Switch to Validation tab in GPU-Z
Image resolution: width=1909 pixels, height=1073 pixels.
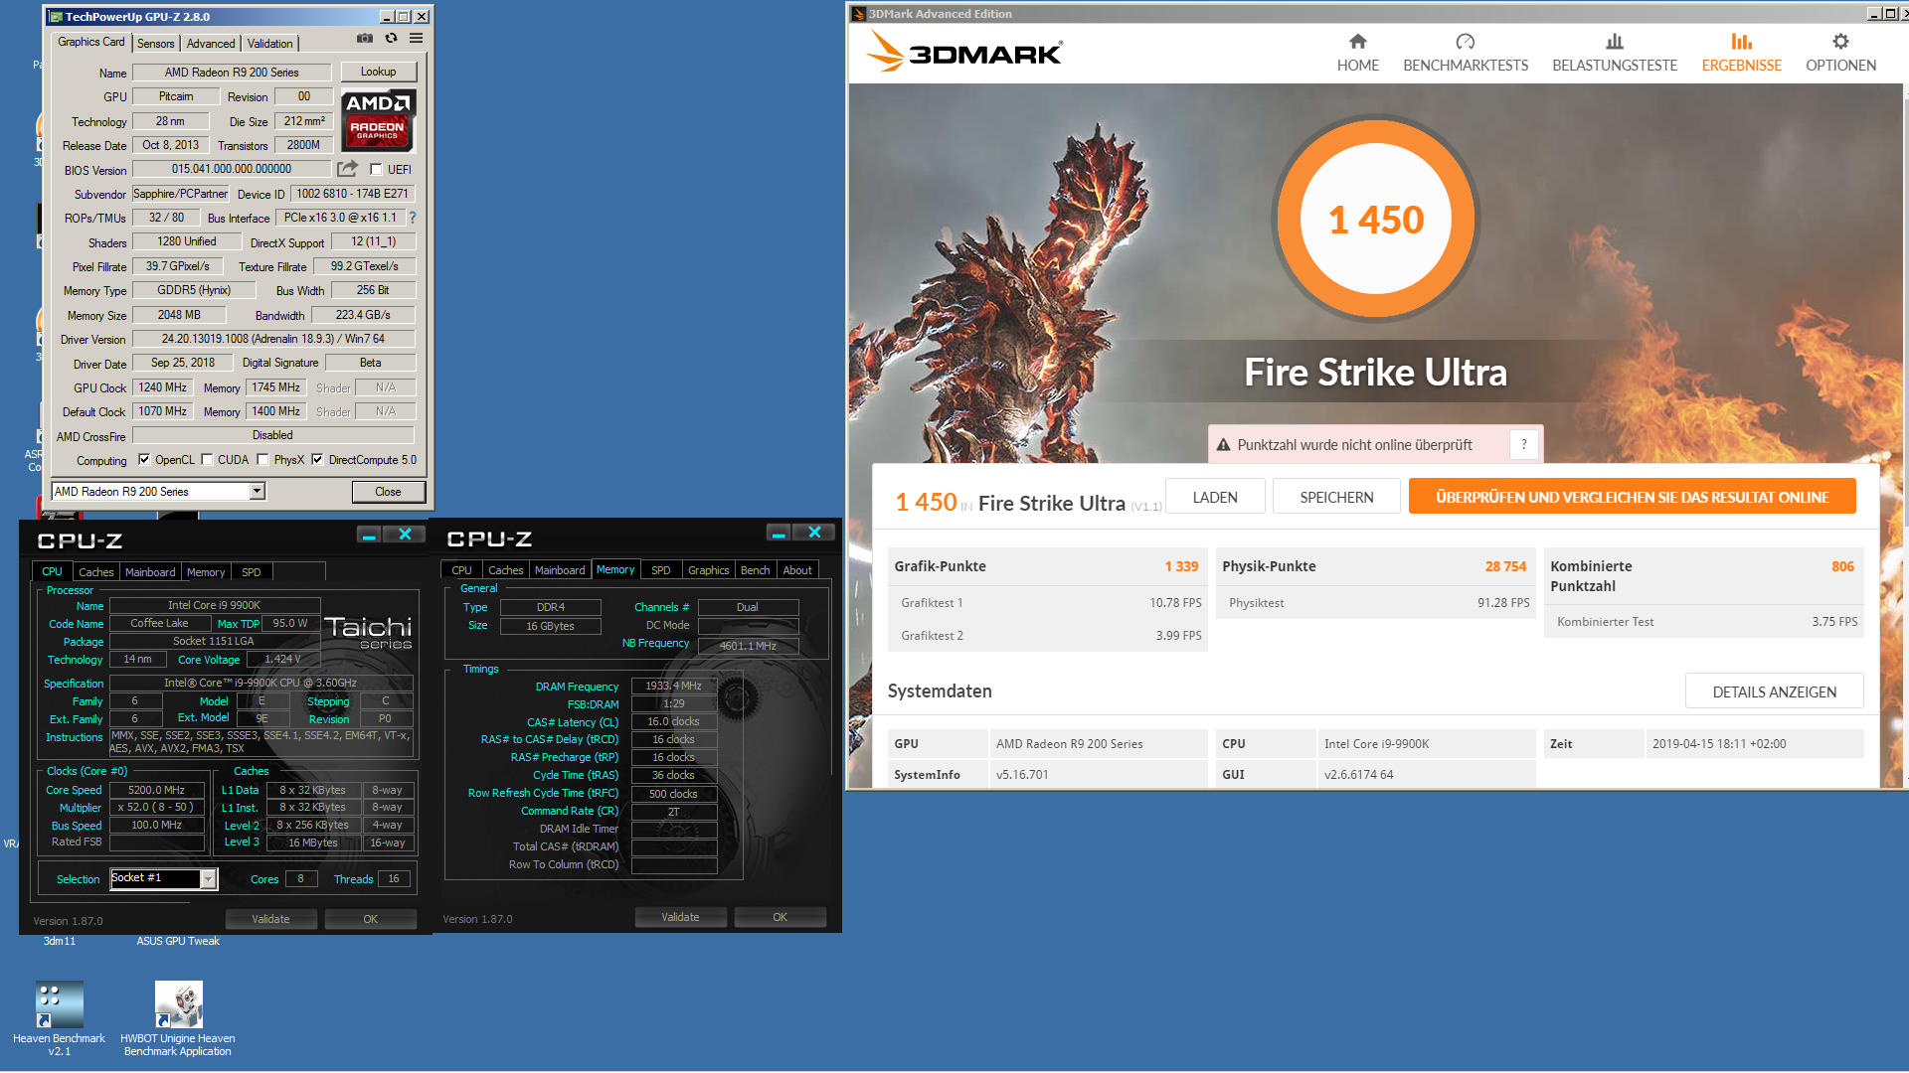tap(269, 44)
